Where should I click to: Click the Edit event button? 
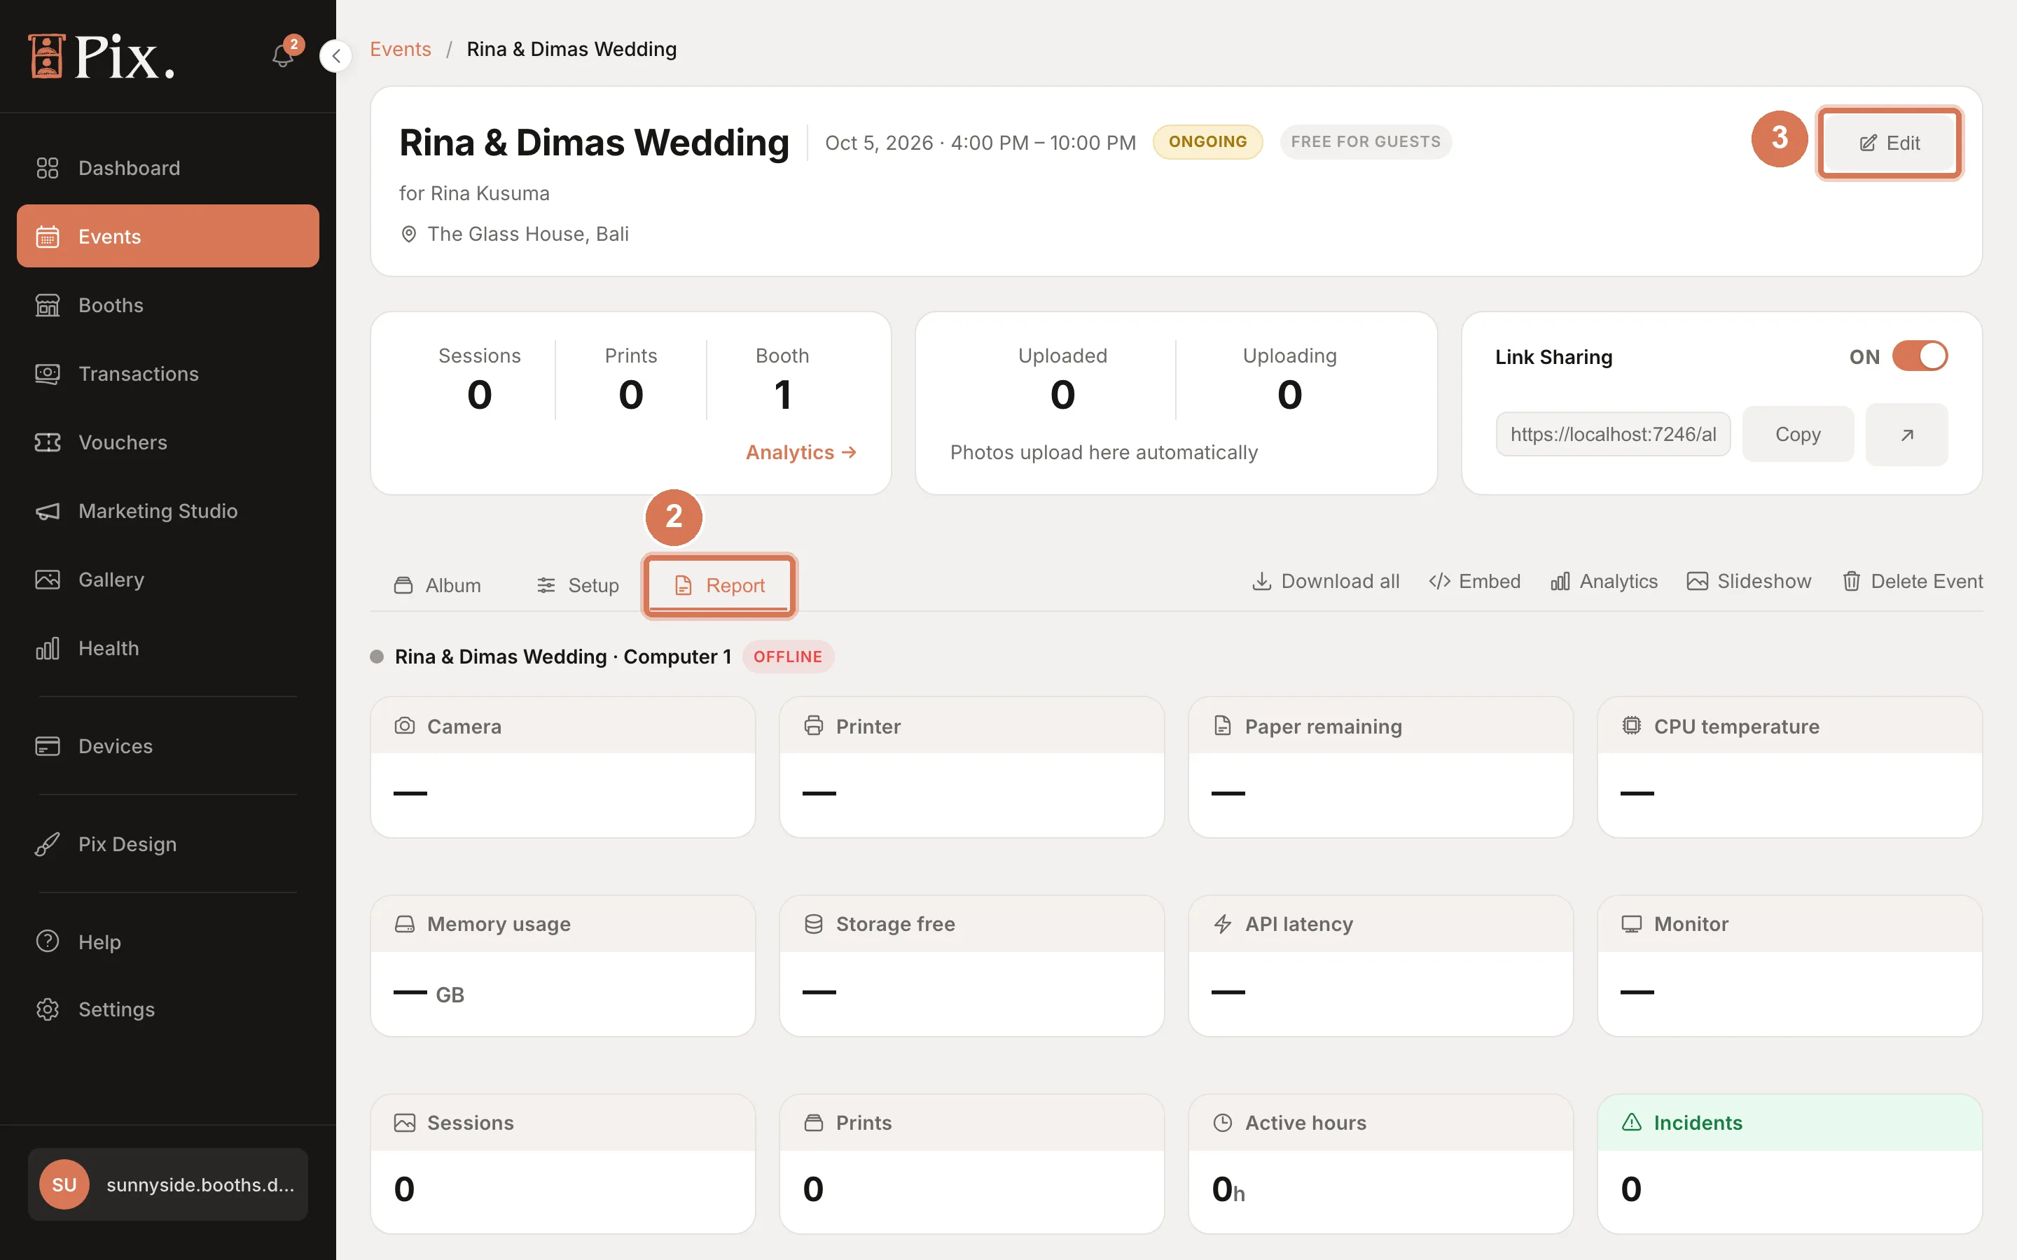tap(1890, 143)
